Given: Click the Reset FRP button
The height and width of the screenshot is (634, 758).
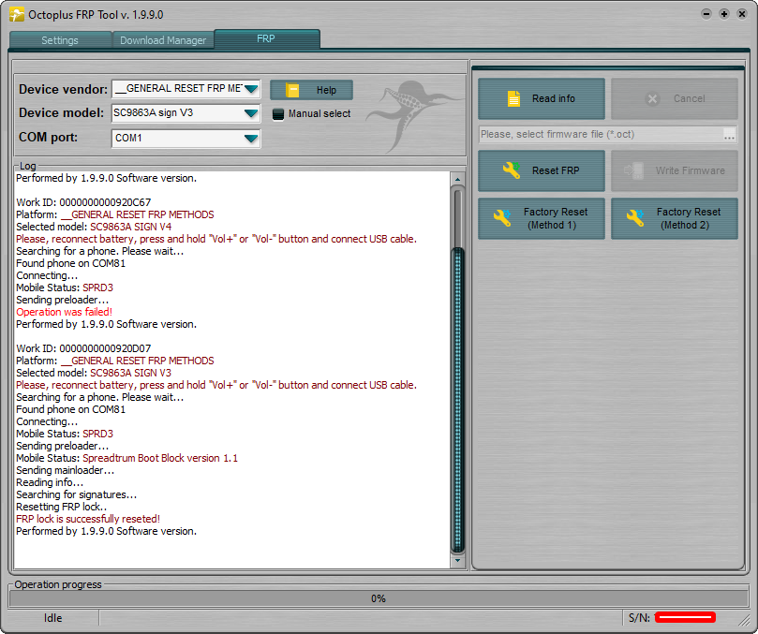Looking at the screenshot, I should click(x=542, y=170).
